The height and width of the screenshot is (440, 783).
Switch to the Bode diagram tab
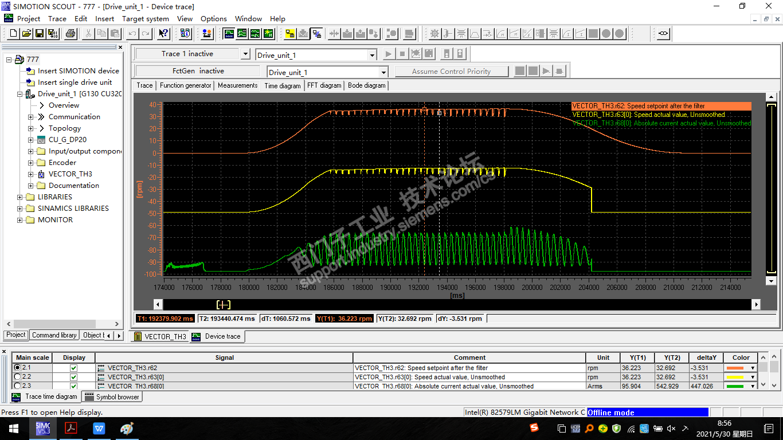coord(367,85)
